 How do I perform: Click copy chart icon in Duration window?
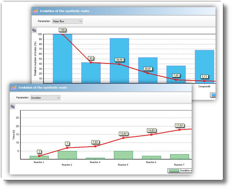[x=13, y=107]
